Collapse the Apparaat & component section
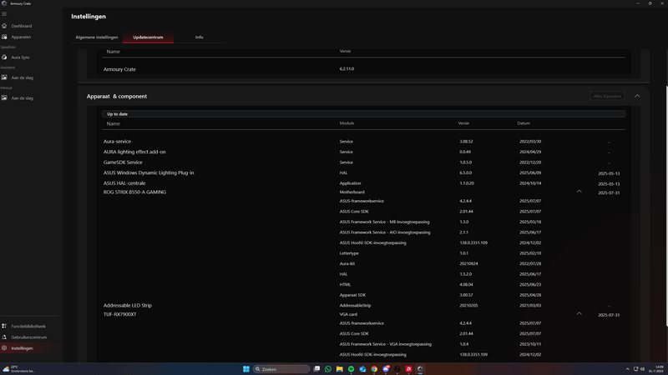668x375 pixels. tap(637, 96)
